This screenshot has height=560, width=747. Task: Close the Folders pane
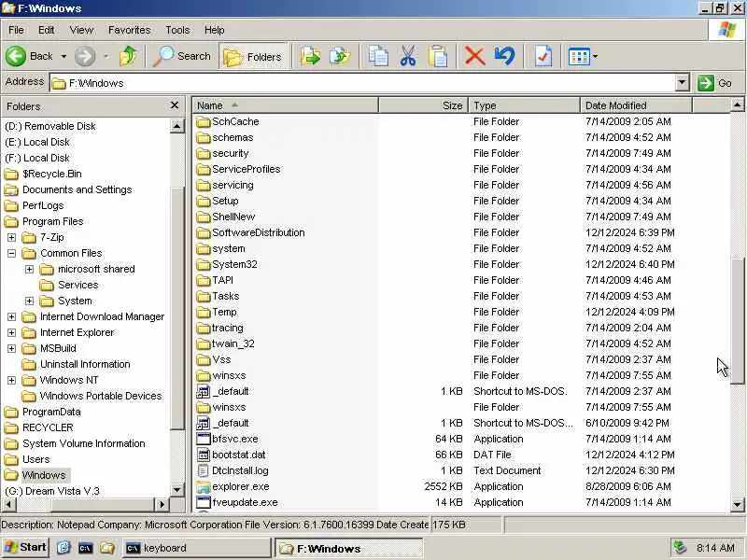click(175, 105)
